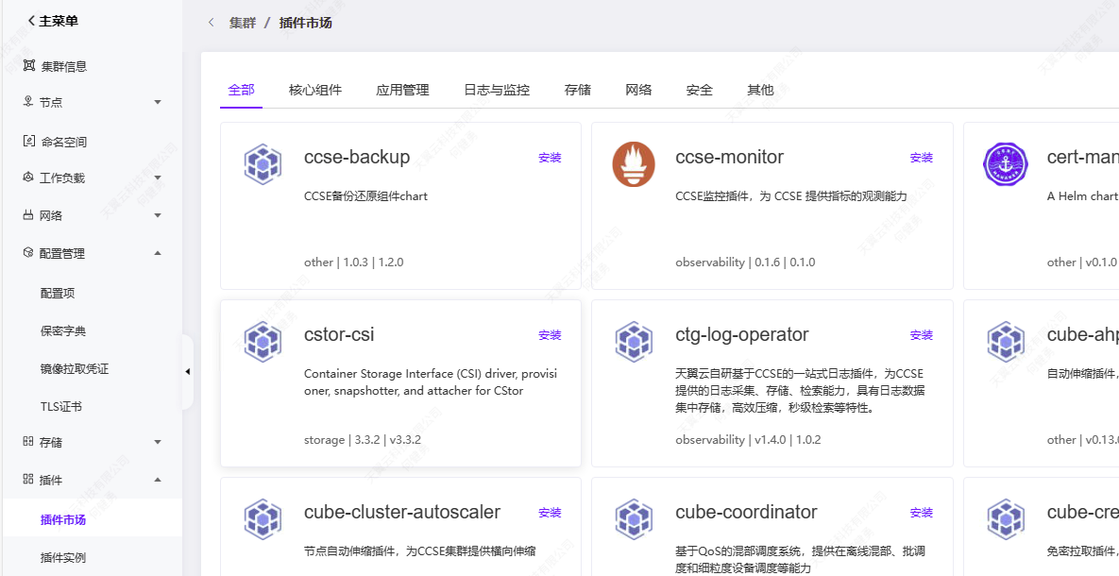
Task: Click the cube-cre plugin logo
Action: pyautogui.click(x=1006, y=519)
